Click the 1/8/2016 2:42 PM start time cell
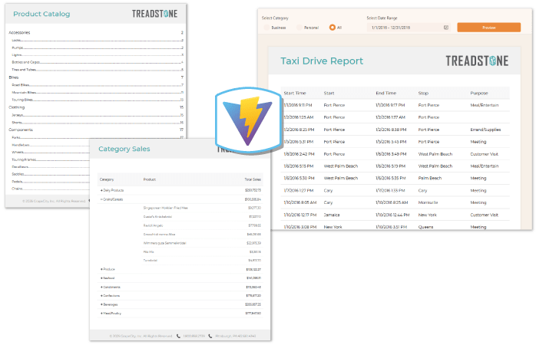536x345 pixels. (299, 154)
